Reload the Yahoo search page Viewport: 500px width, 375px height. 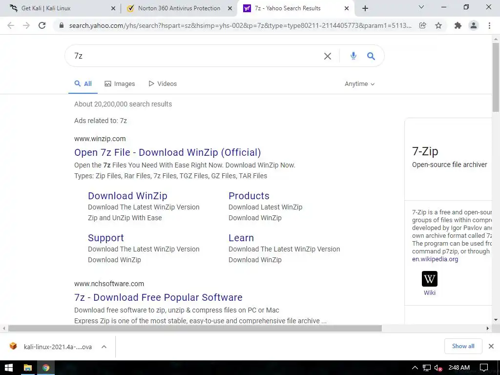(42, 25)
